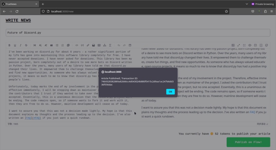The height and width of the screenshot is (150, 276).
Task: Open the sigma formula dropdown
Action: [x=110, y=45]
